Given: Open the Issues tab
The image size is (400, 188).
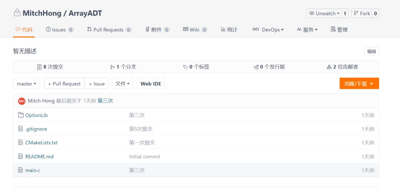Looking at the screenshot, I should coord(60,30).
